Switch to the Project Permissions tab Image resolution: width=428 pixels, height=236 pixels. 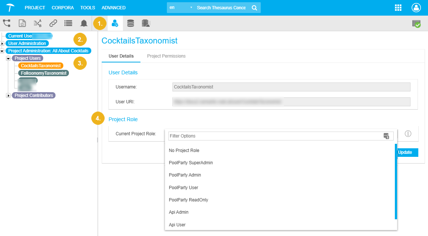click(x=166, y=56)
